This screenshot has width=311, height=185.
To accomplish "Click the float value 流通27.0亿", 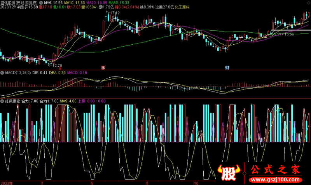I will pyautogui.click(x=164, y=7).
